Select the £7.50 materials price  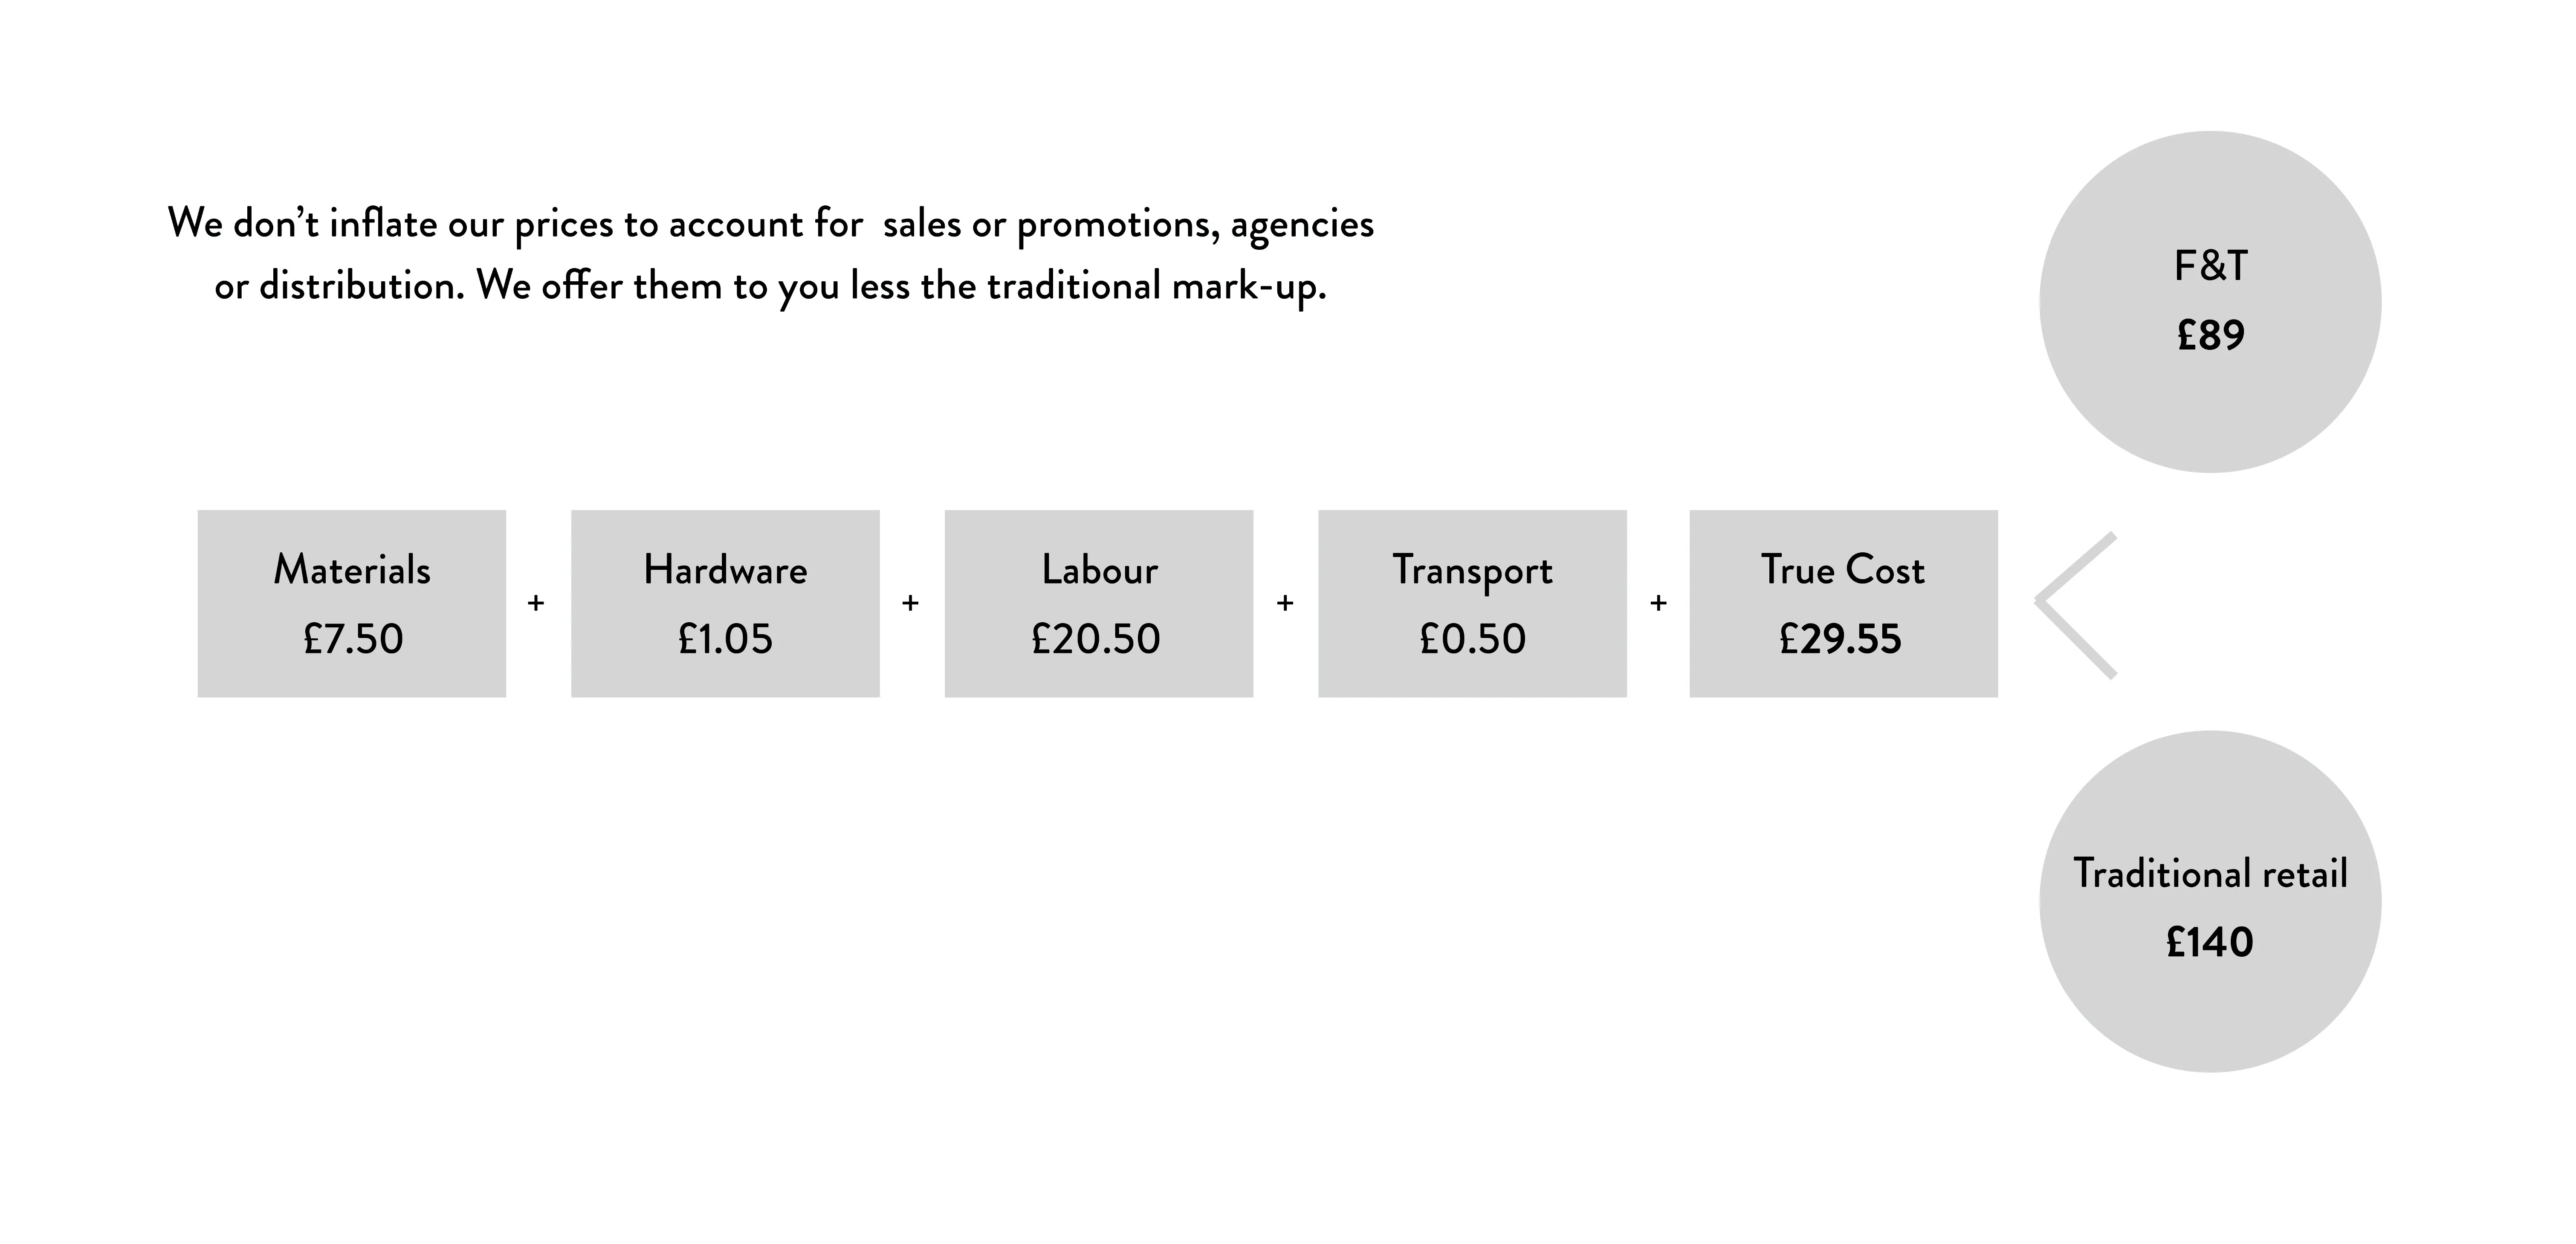[x=353, y=638]
